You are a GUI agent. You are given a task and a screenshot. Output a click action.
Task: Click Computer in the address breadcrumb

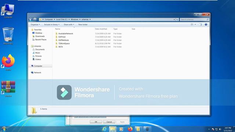(x=49, y=19)
